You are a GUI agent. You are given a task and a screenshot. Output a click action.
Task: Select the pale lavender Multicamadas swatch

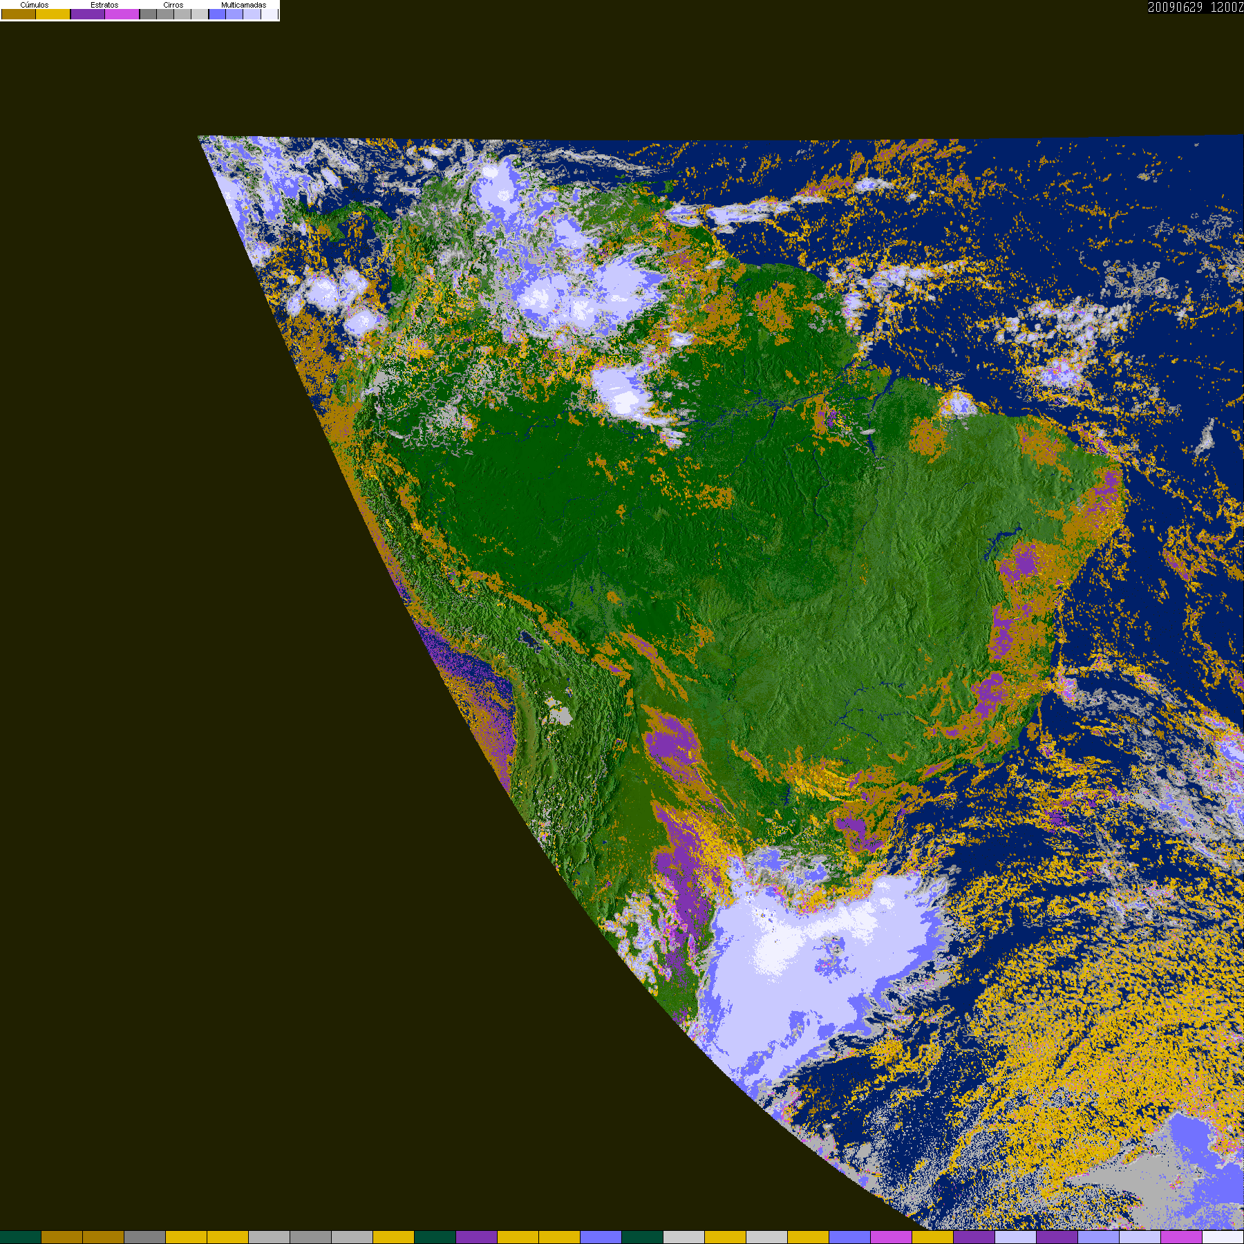pyautogui.click(x=252, y=14)
